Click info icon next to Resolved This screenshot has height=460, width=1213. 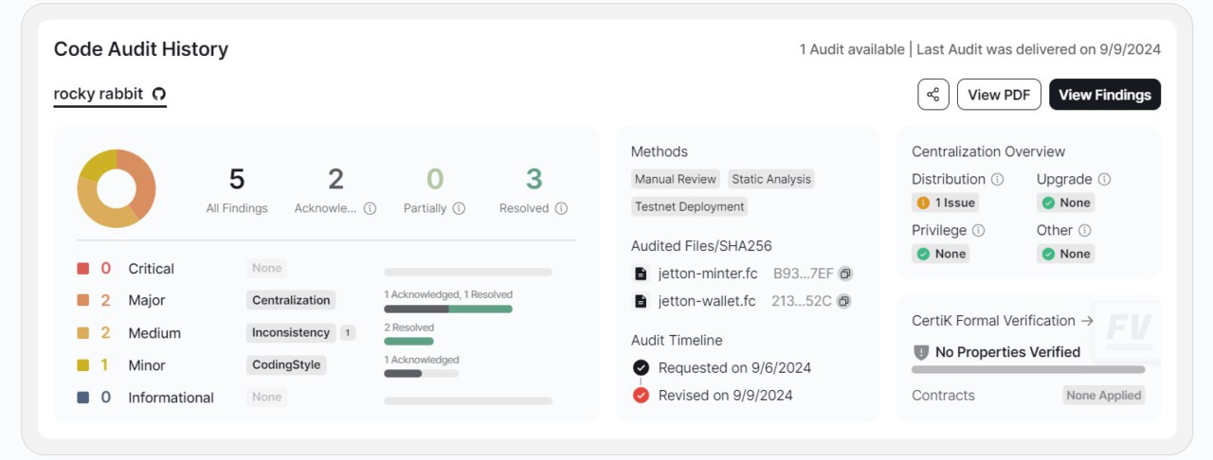pos(561,208)
